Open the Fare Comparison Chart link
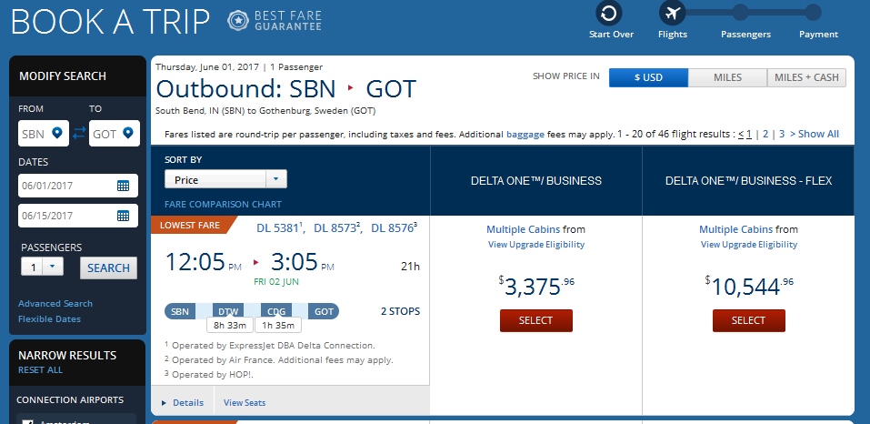The height and width of the screenshot is (424, 870). tap(223, 204)
